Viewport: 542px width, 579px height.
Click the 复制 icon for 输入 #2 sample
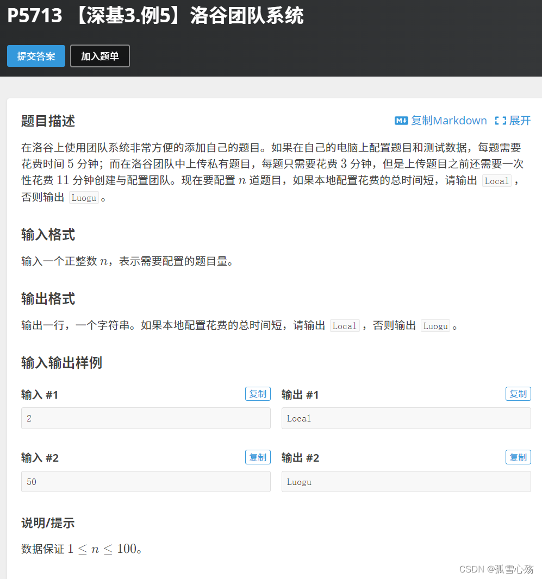point(258,457)
